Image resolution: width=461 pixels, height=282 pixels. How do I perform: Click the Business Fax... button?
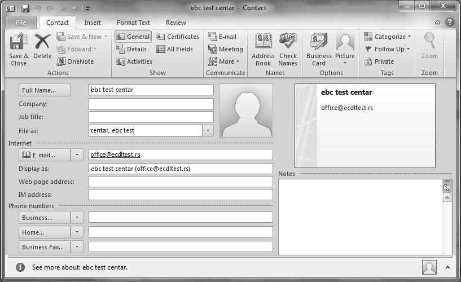click(45, 247)
